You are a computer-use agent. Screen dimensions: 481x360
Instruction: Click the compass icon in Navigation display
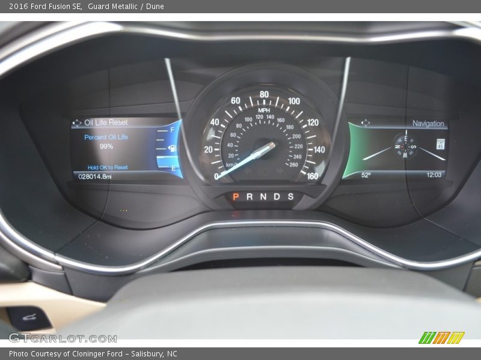tap(405, 146)
